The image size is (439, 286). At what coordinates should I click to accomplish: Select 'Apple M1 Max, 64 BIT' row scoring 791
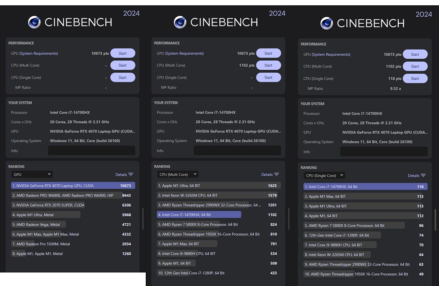click(x=219, y=244)
